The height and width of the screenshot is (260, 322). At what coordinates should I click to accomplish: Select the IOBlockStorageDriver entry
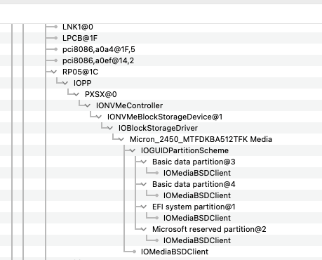click(x=158, y=128)
